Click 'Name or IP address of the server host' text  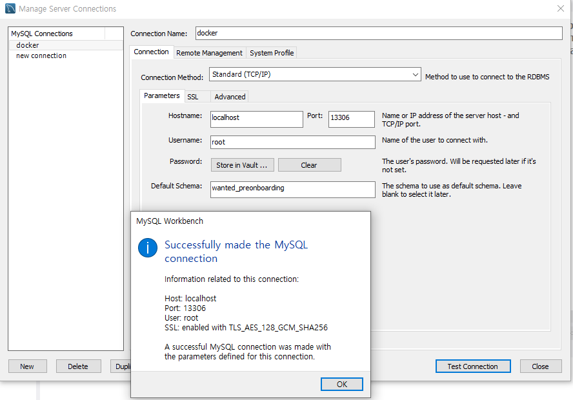(450, 119)
